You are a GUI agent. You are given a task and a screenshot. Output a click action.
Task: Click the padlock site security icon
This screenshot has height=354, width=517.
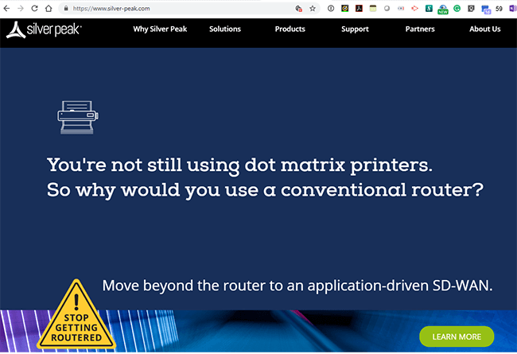pyautogui.click(x=64, y=8)
